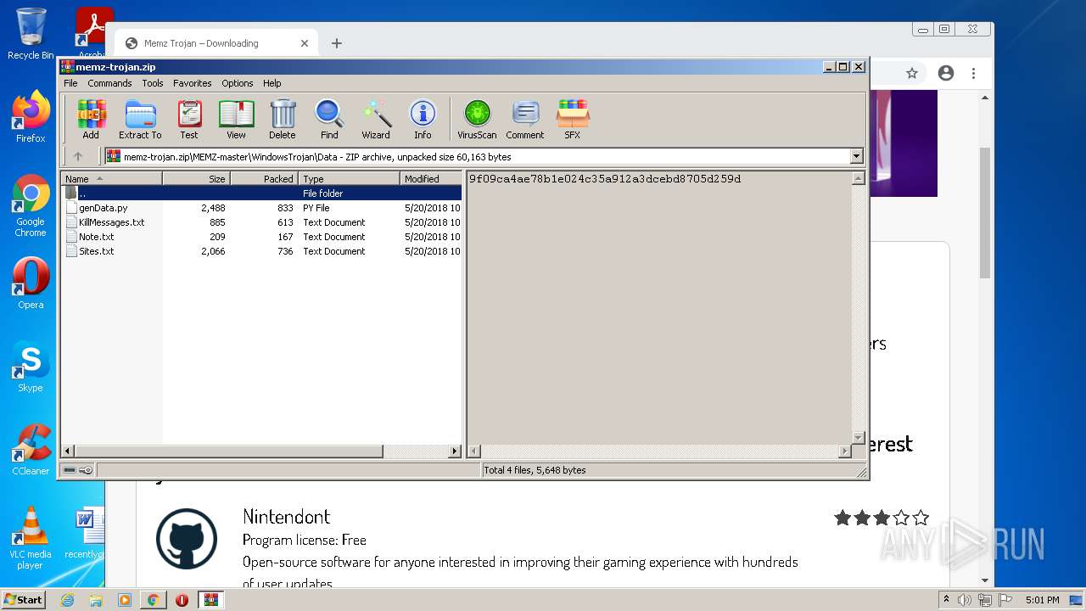Click the Info toolbar icon
This screenshot has width=1086, height=611.
[x=423, y=120]
